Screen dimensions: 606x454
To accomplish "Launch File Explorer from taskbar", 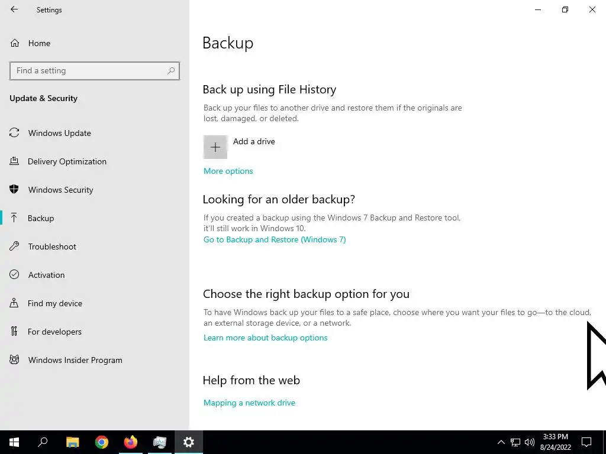I will tap(72, 442).
